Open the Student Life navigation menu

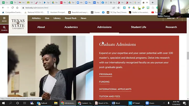coord(139,27)
